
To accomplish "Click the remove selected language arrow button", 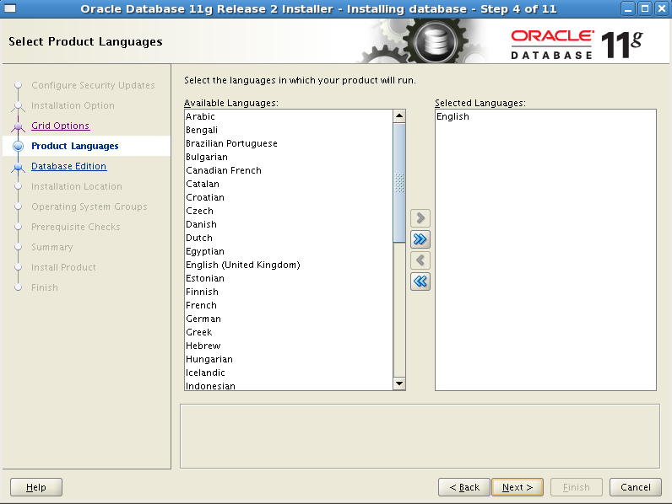I will pyautogui.click(x=420, y=260).
